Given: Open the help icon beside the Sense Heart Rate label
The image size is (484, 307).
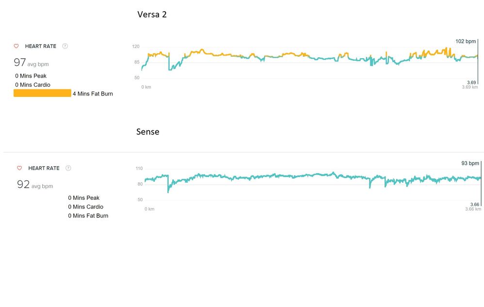Looking at the screenshot, I should pyautogui.click(x=68, y=168).
